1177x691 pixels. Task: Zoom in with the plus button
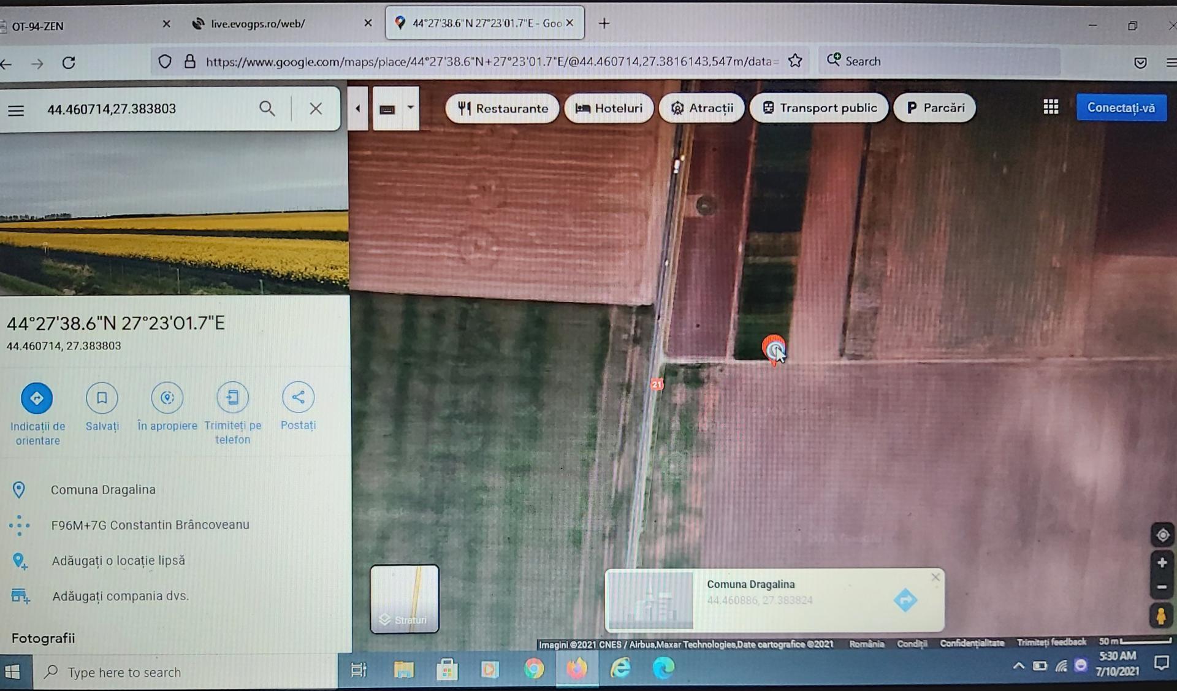coord(1162,563)
